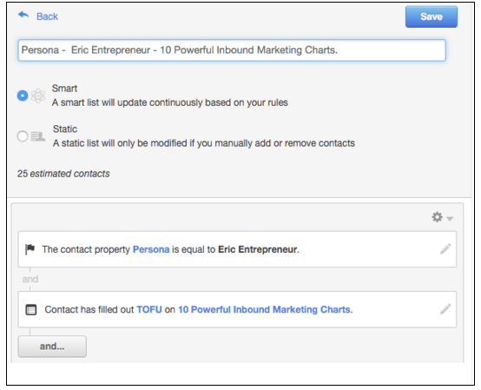Open the Persona property link
Viewport: 481px width, 390px height.
(151, 249)
